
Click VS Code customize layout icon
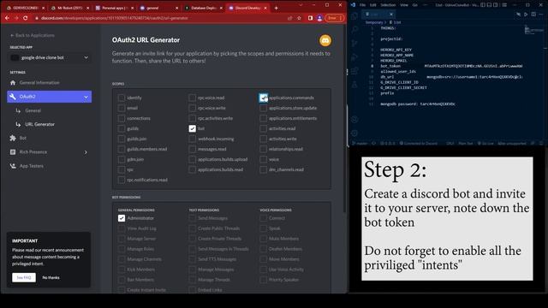(x=504, y=5)
